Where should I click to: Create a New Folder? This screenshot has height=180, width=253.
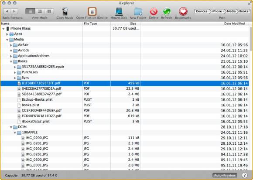point(138,12)
